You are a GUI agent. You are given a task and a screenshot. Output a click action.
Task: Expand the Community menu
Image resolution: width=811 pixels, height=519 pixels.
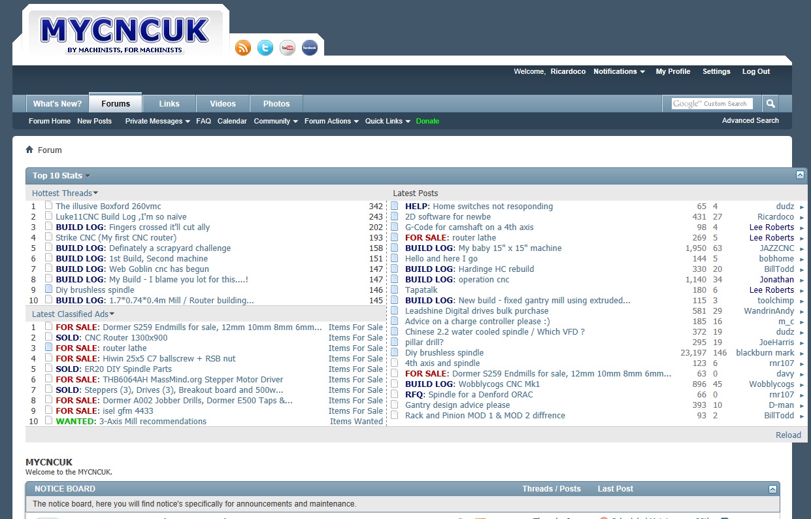(276, 121)
